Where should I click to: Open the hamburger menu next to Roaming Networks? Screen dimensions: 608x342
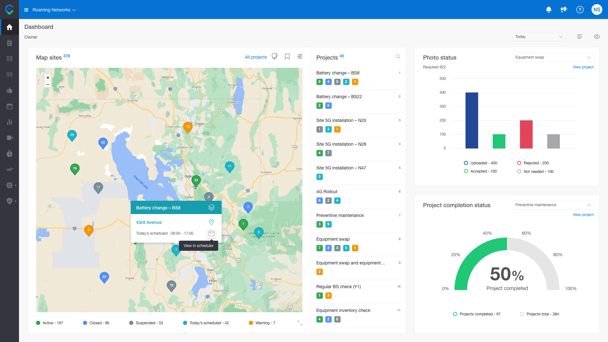pos(26,9)
